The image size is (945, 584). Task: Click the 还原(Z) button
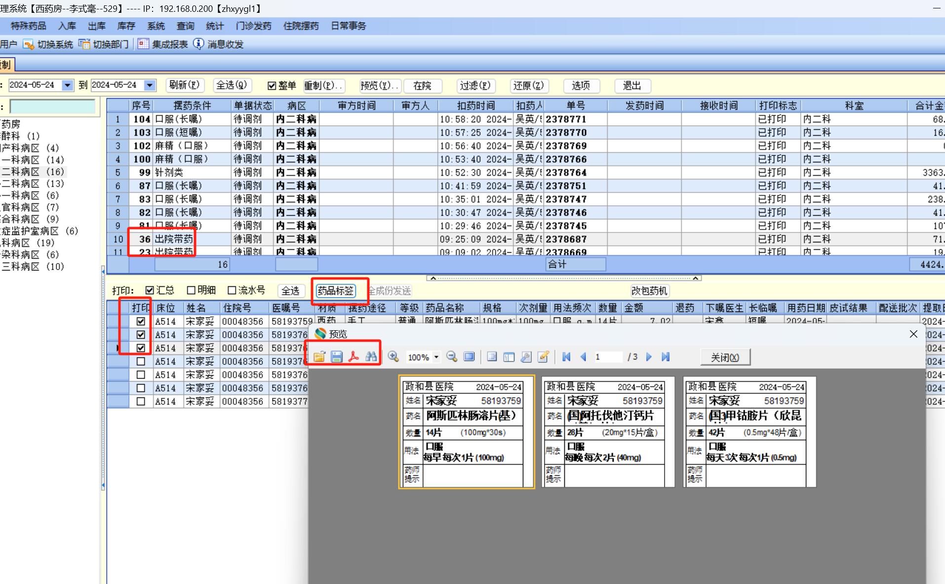(x=528, y=86)
